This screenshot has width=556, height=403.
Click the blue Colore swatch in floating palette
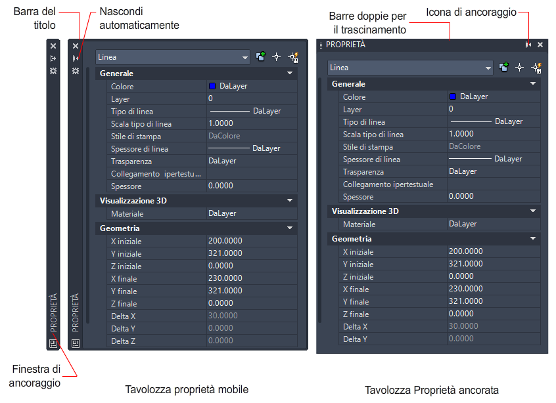click(212, 86)
